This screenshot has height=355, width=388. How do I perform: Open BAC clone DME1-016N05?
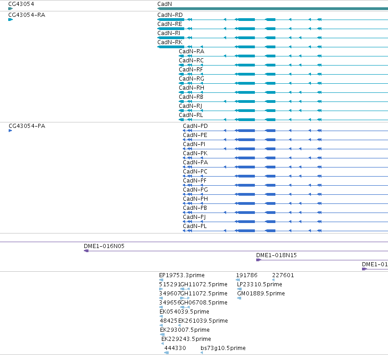(104, 246)
